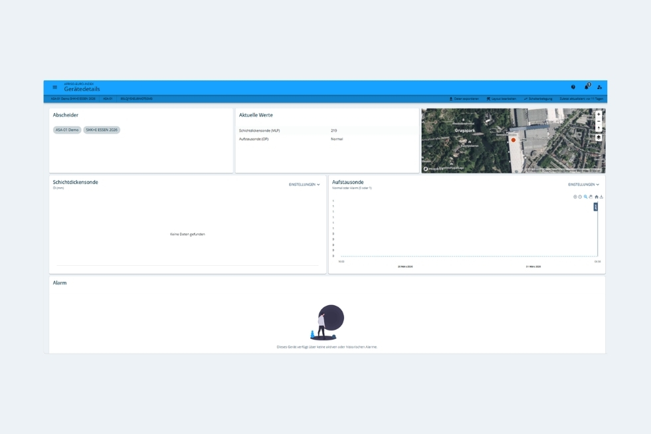Reset chart zoom with home icon
The width and height of the screenshot is (651, 434).
click(x=597, y=197)
